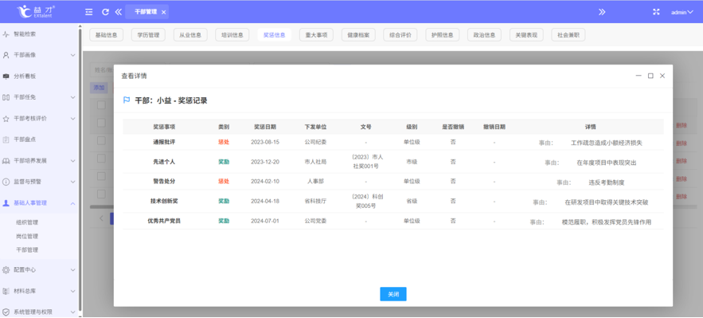Expand the 材料总库 menu chevron

72,291
